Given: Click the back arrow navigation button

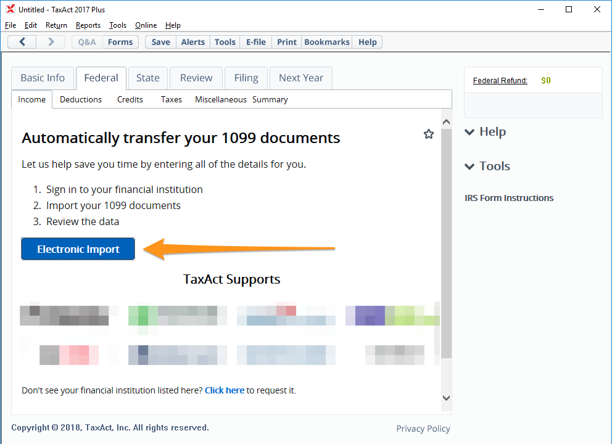Looking at the screenshot, I should click(22, 42).
